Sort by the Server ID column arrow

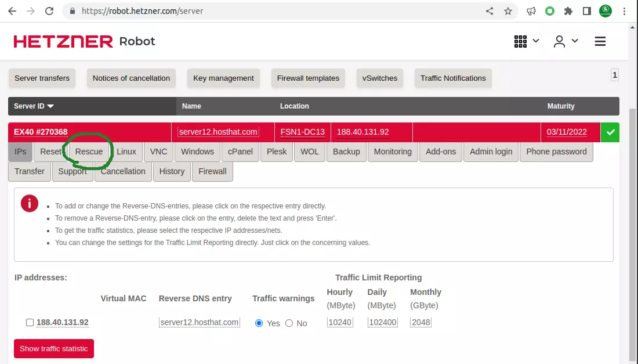click(50, 106)
